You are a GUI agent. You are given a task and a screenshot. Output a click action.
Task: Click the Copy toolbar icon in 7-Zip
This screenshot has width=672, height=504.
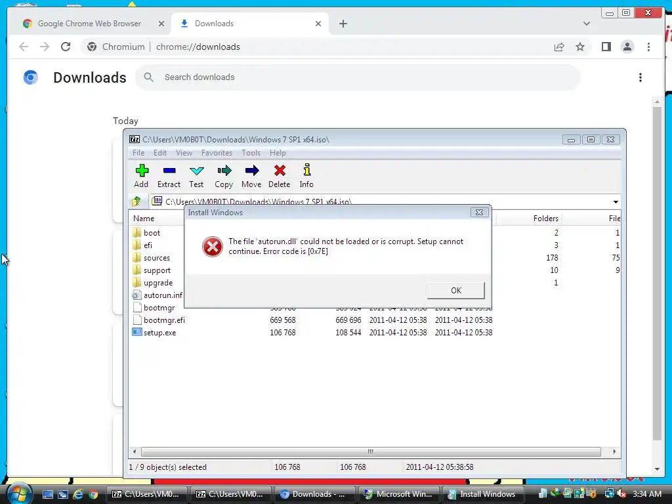[224, 176]
